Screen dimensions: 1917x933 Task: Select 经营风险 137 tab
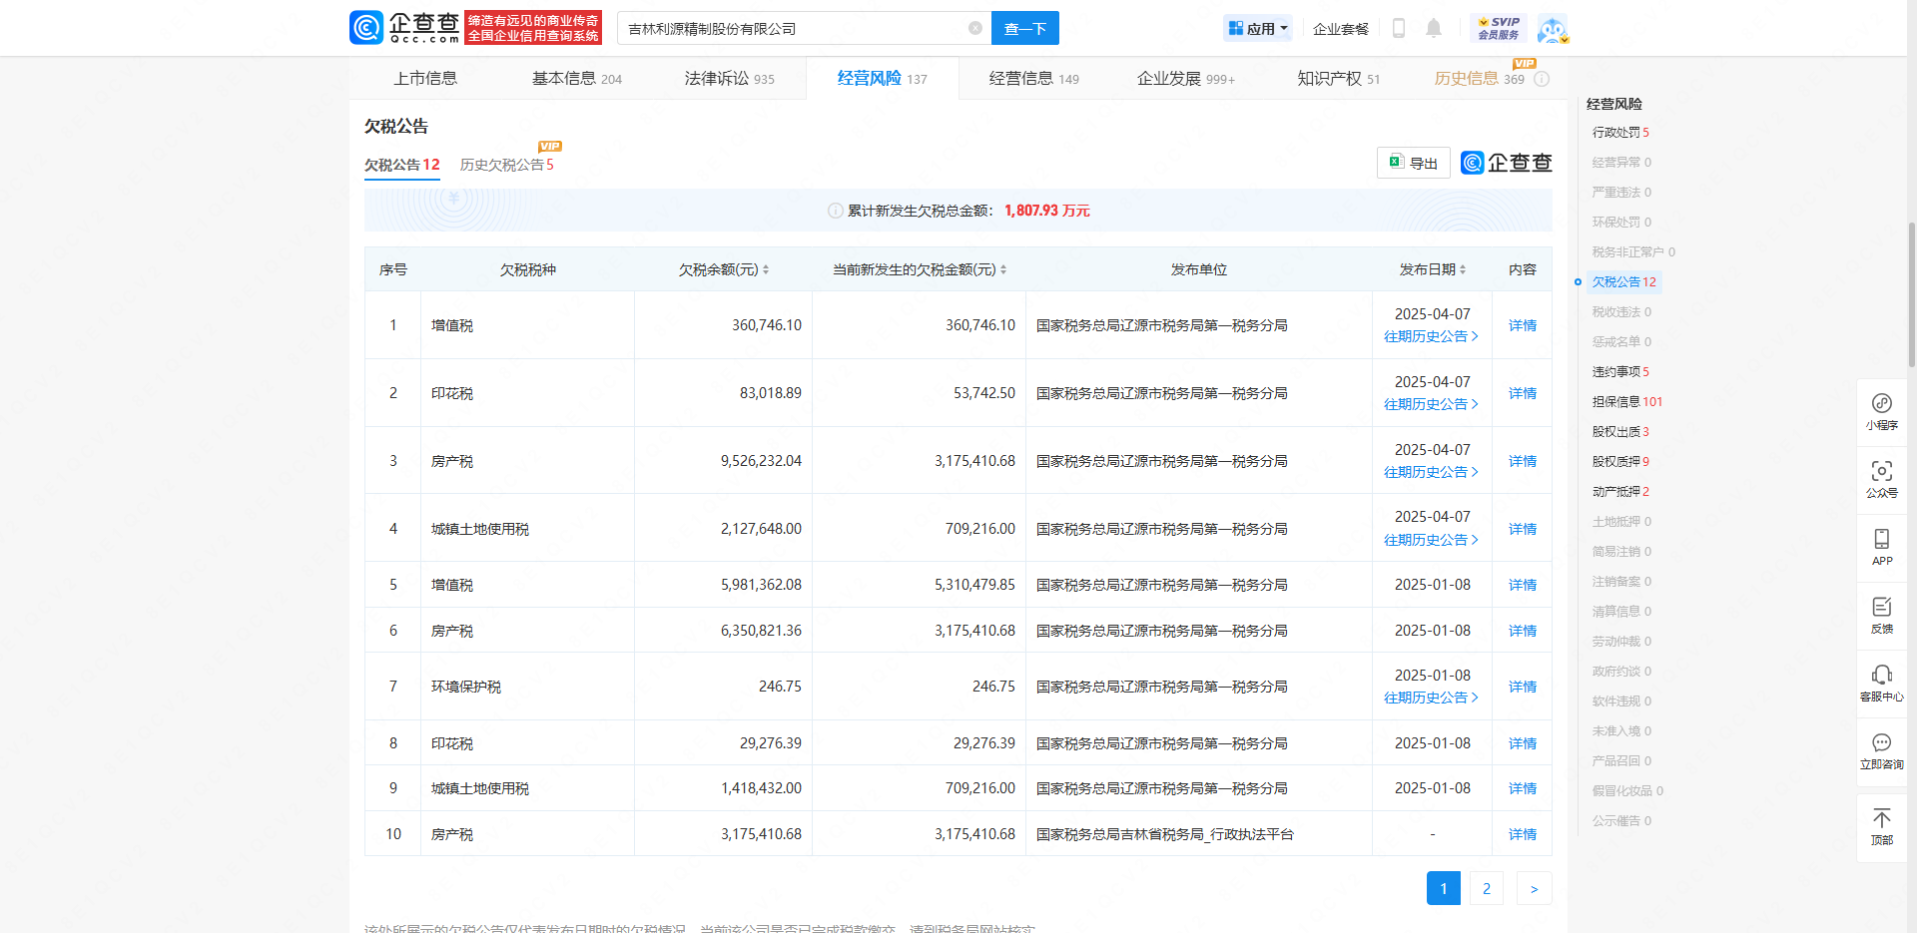(883, 79)
